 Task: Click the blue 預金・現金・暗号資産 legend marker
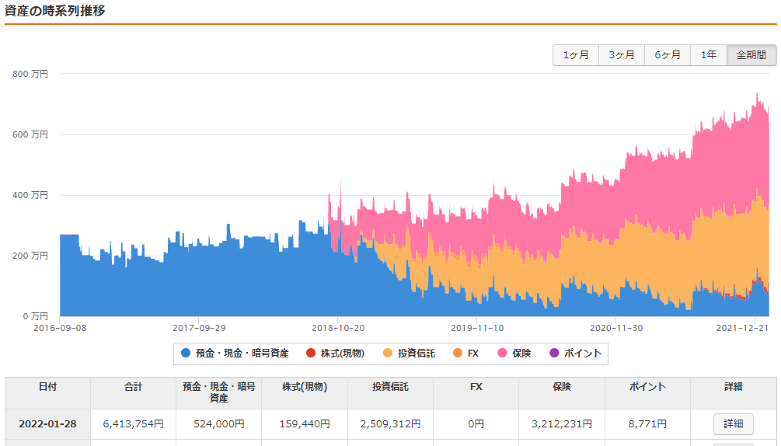pos(186,353)
